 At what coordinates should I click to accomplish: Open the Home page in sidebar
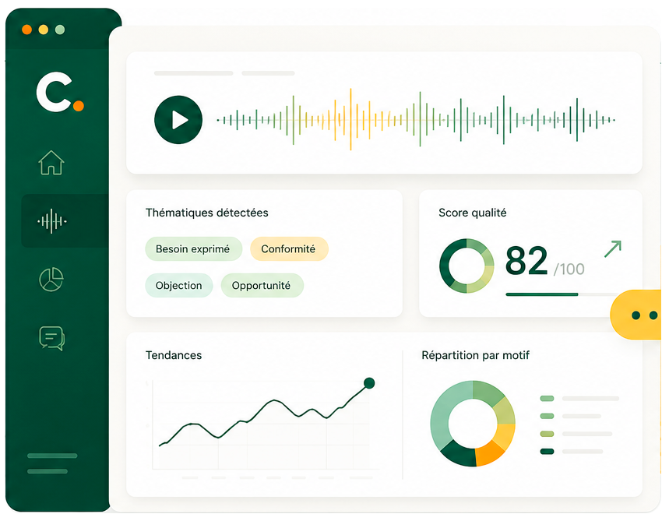[x=51, y=163]
